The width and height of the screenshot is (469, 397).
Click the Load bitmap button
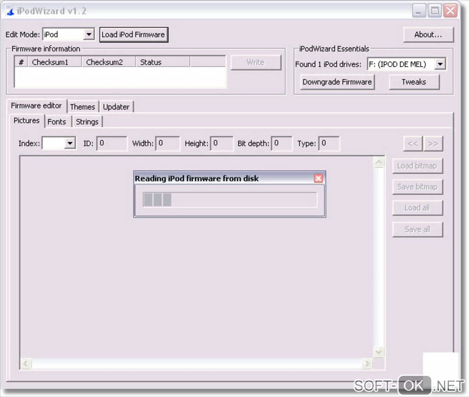tap(418, 166)
